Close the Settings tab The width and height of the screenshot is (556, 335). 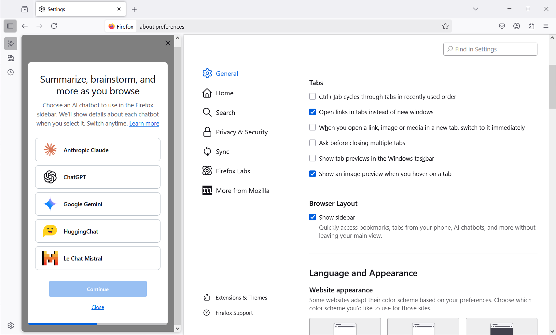(x=119, y=9)
